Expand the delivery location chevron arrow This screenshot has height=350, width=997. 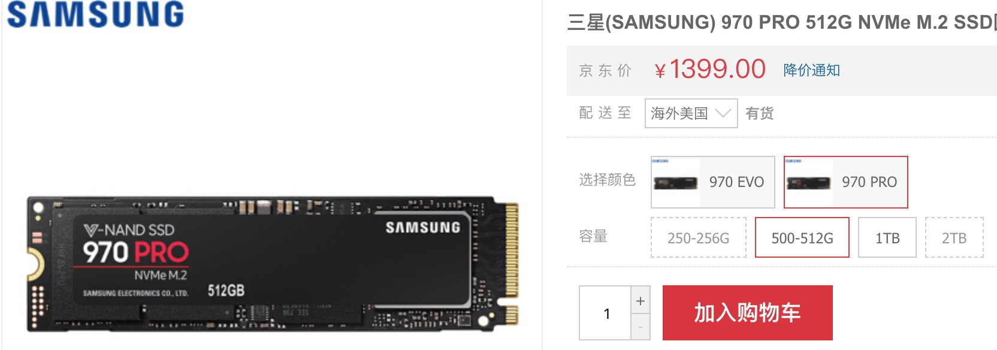(723, 113)
